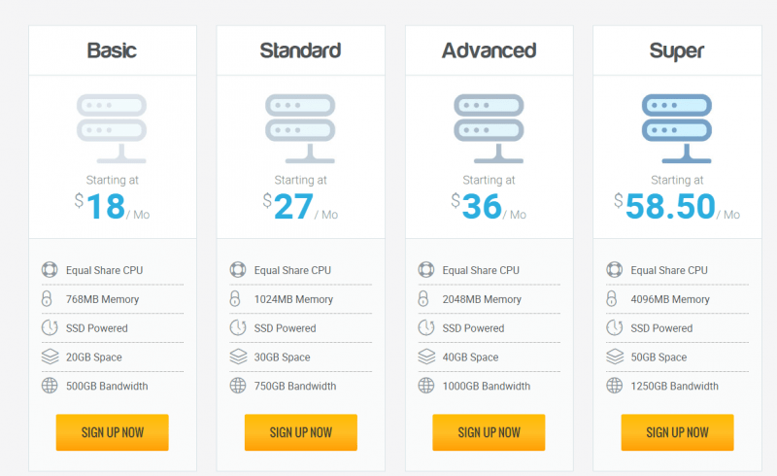Click the 4096MB Memory text
Image resolution: width=777 pixels, height=476 pixels.
(670, 299)
